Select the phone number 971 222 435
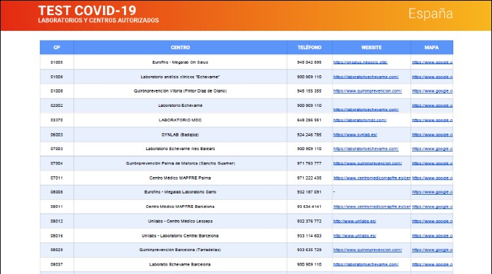Screen dimensions: 492x274 click(310, 178)
